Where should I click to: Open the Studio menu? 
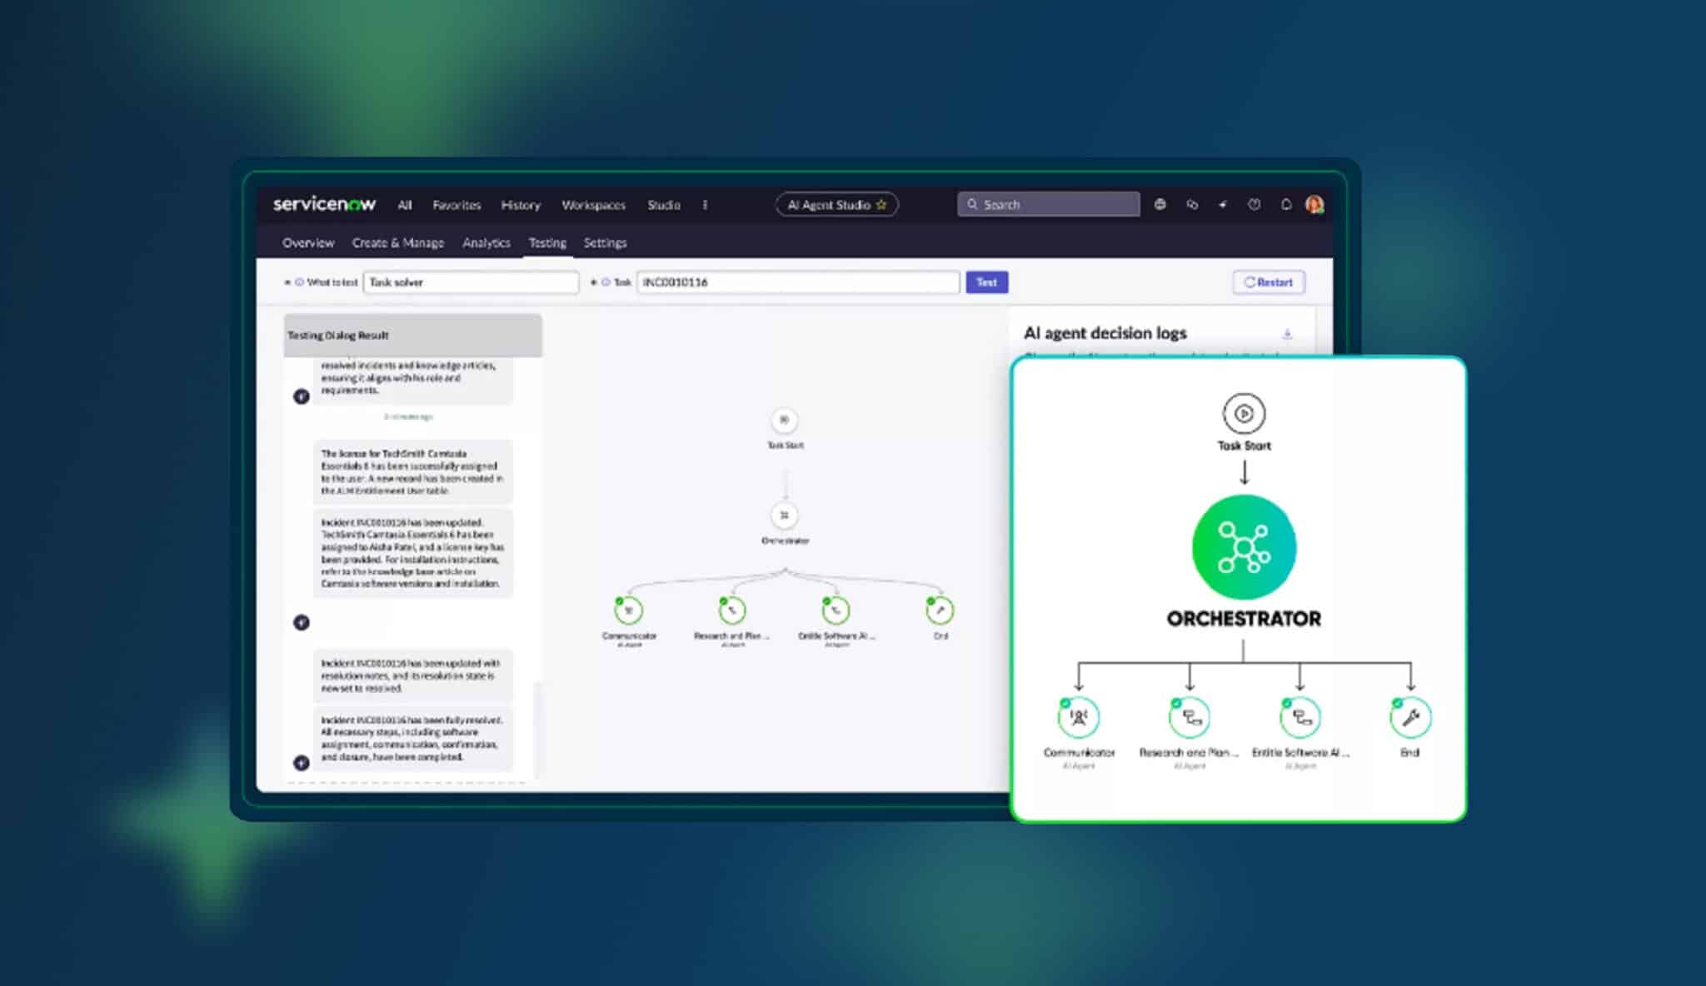click(664, 205)
